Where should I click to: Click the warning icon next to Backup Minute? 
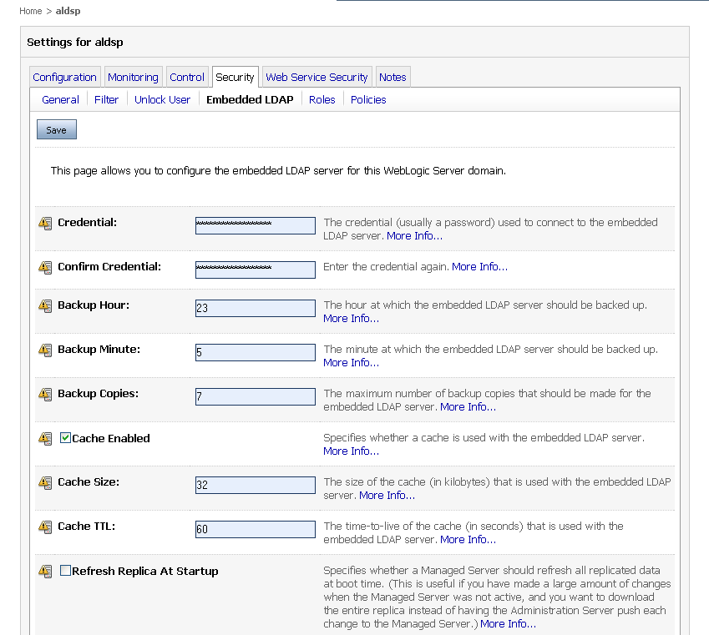point(45,350)
